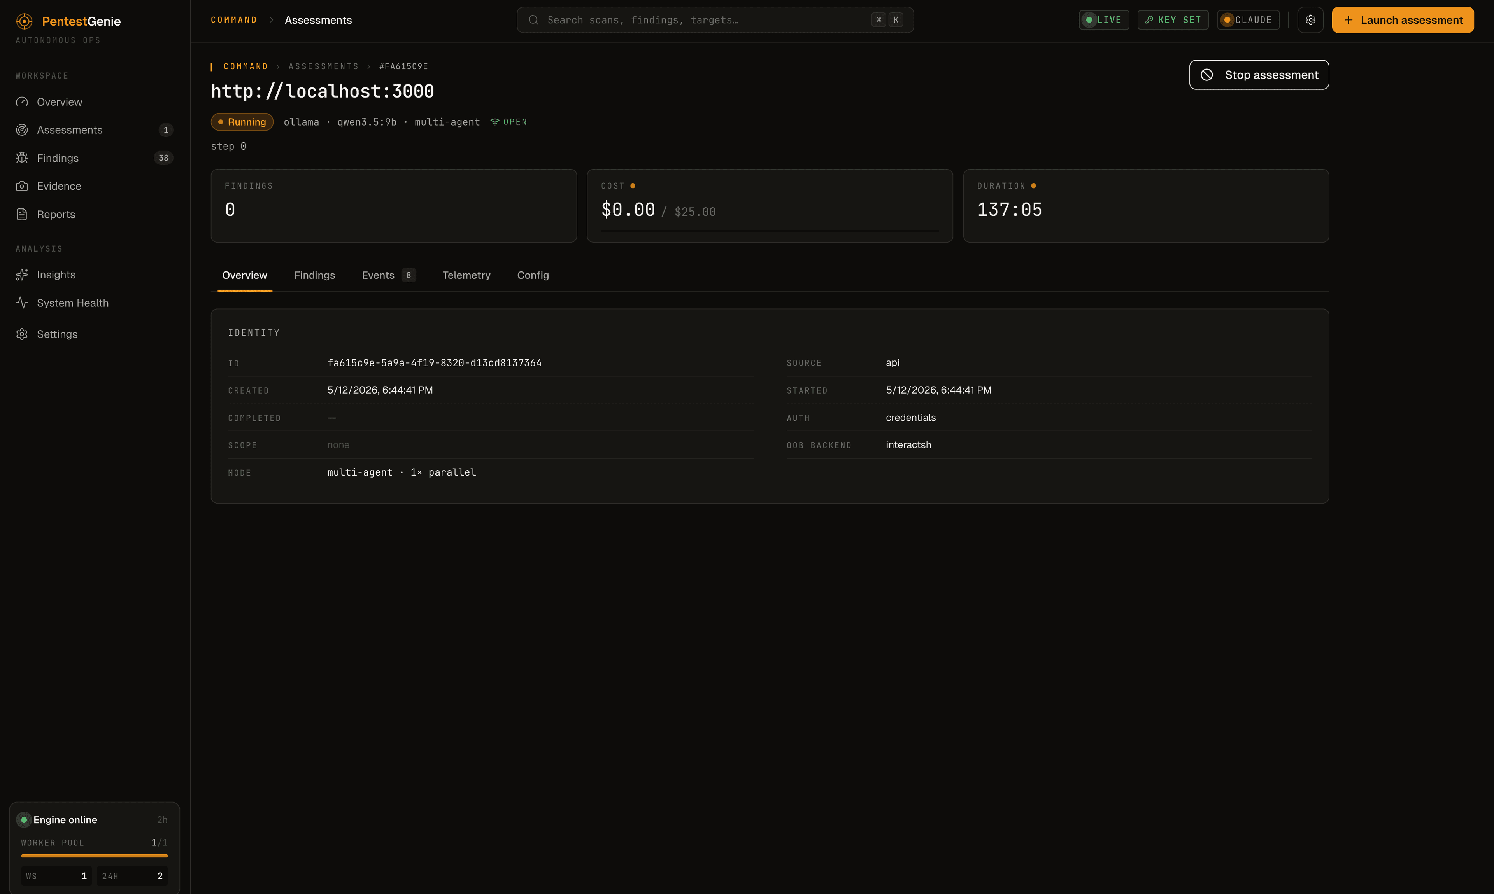Viewport: 1494px width, 894px height.
Task: Click the LIVE status badge
Action: pyautogui.click(x=1104, y=20)
